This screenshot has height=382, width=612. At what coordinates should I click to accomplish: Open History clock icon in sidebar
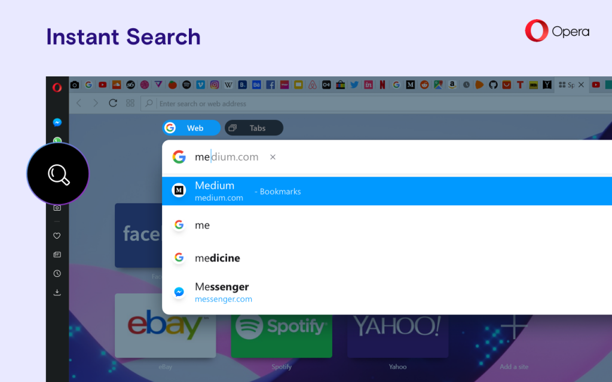click(x=57, y=273)
